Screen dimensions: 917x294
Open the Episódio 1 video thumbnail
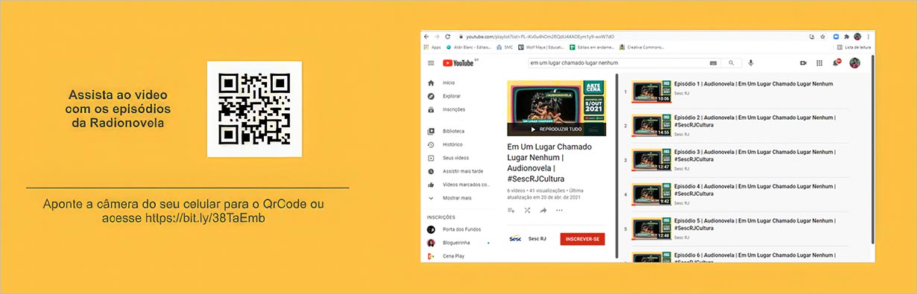coord(652,92)
